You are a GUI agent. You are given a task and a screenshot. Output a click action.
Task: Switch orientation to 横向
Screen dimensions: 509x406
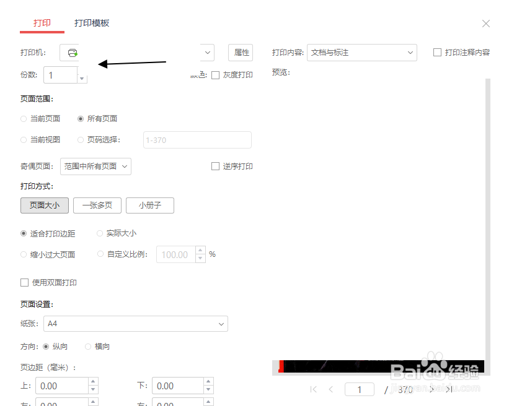point(87,346)
